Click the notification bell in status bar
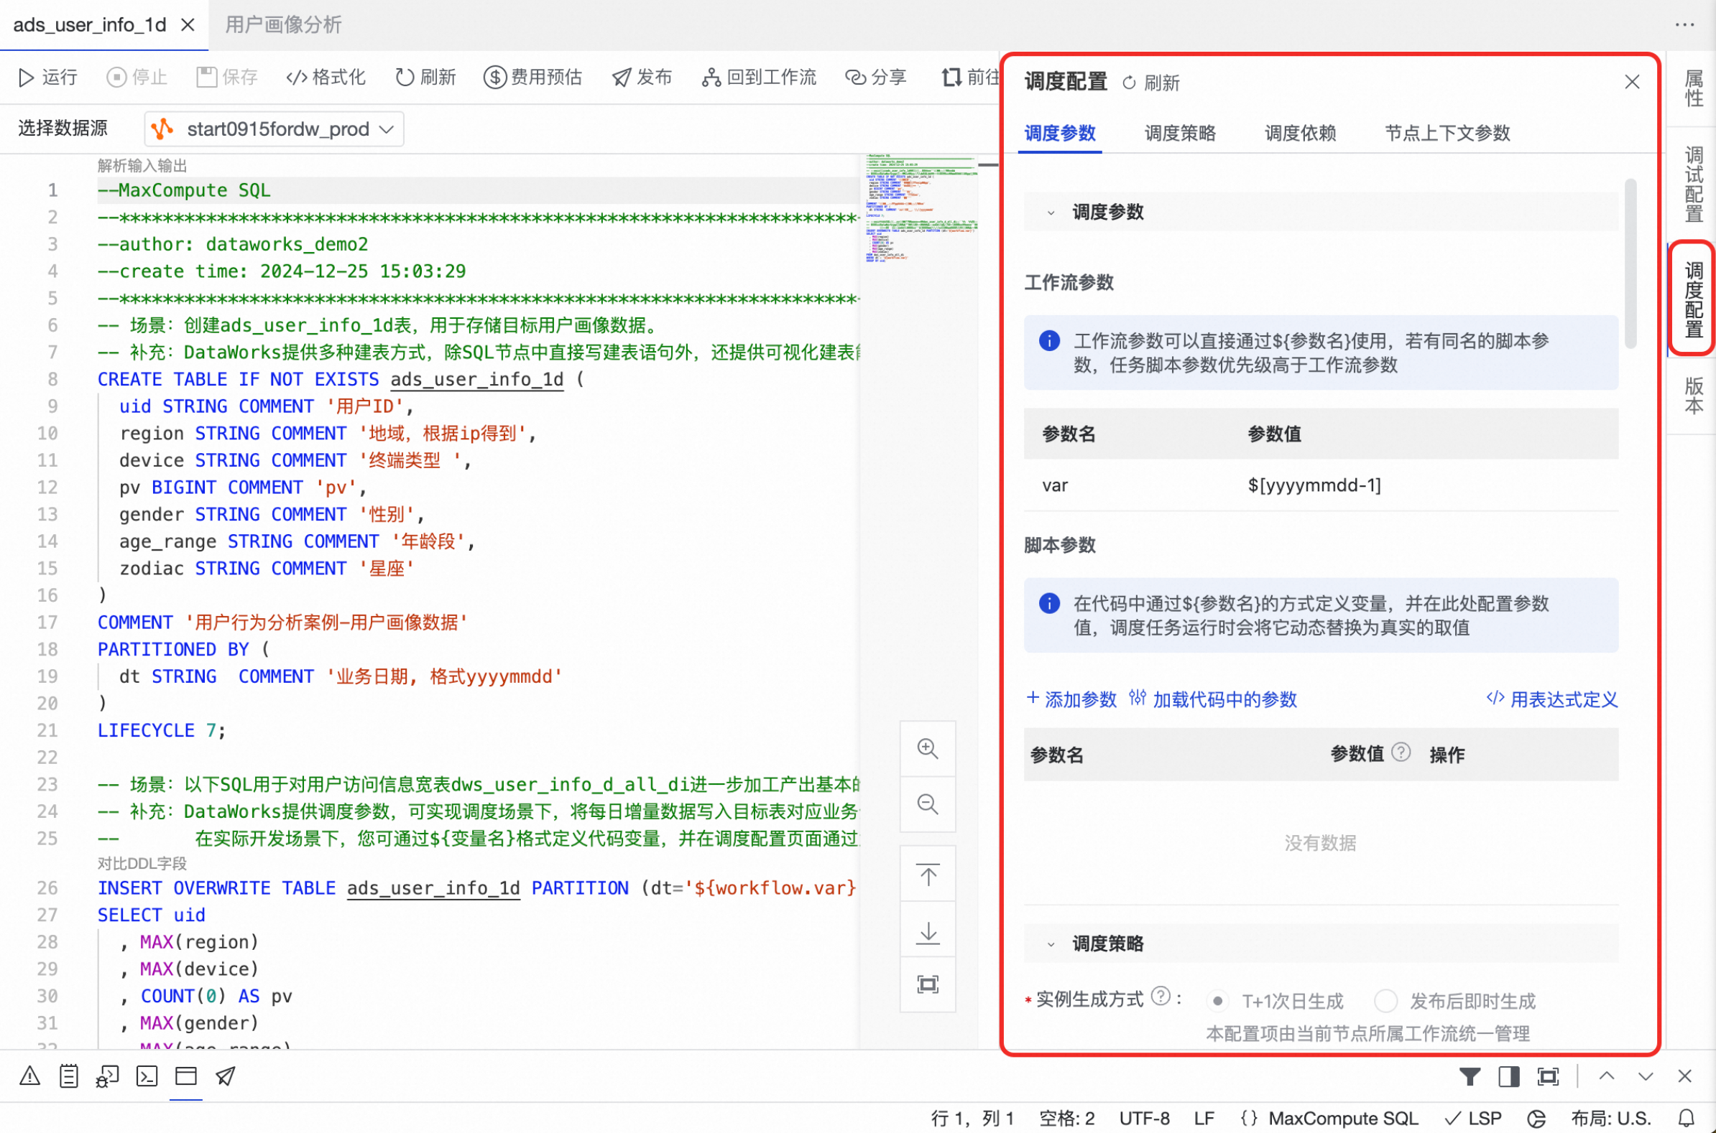Image resolution: width=1716 pixels, height=1133 pixels. (1686, 1118)
